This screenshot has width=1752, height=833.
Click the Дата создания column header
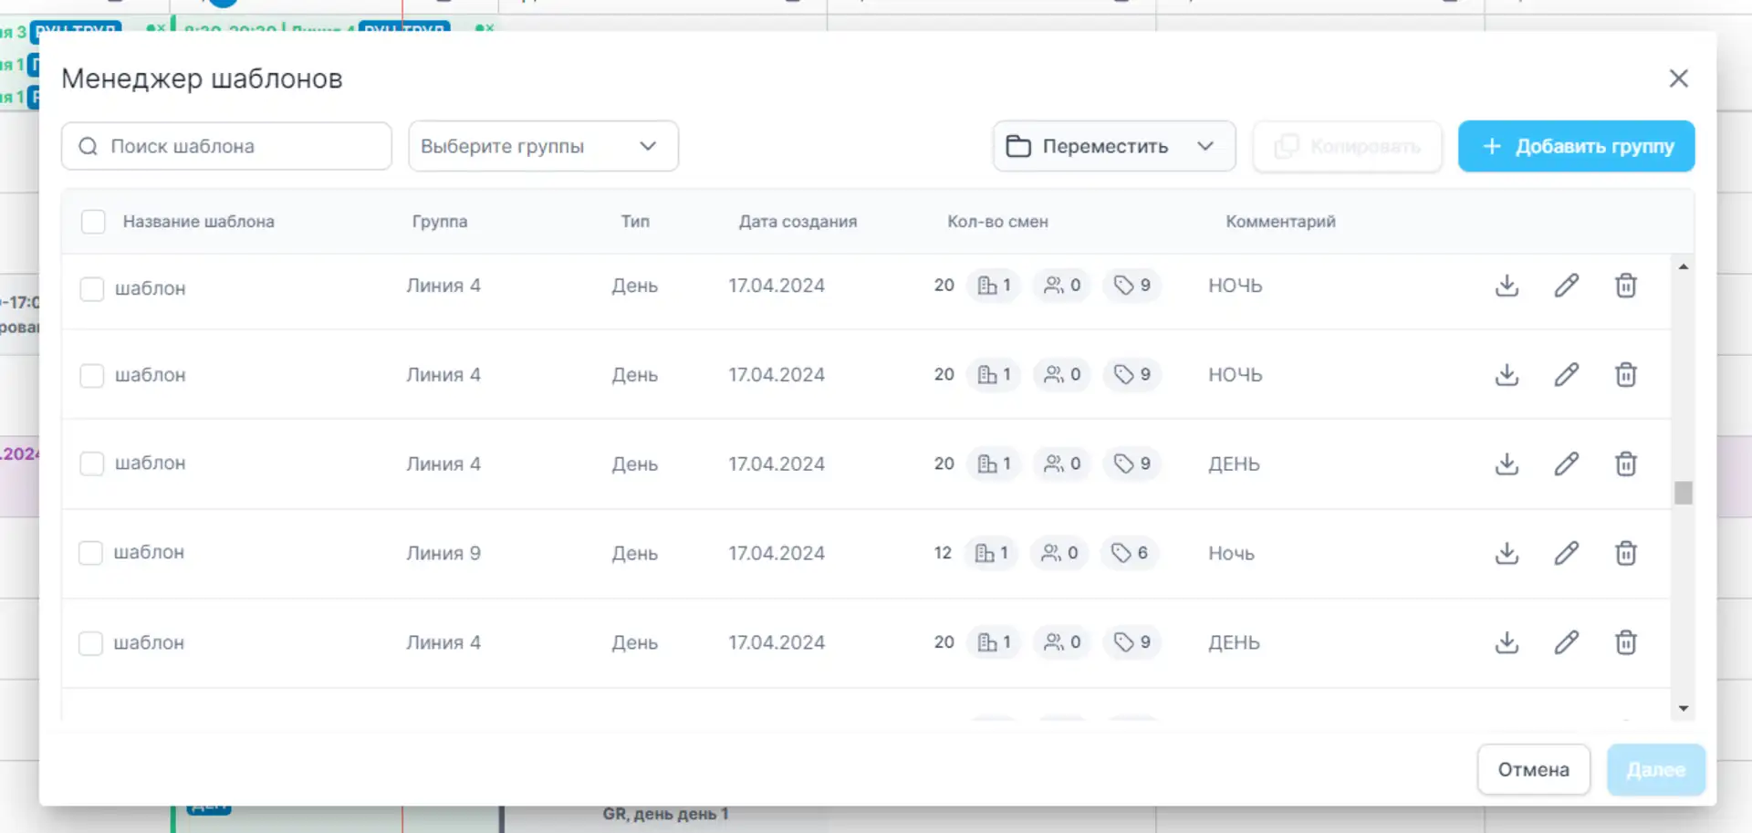(x=798, y=222)
